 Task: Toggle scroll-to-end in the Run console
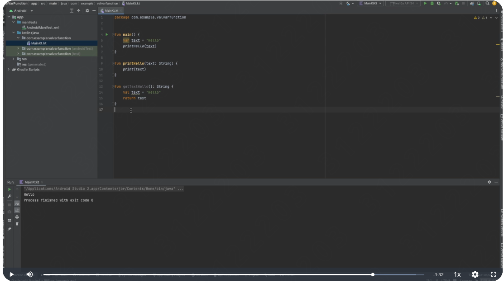tap(17, 210)
